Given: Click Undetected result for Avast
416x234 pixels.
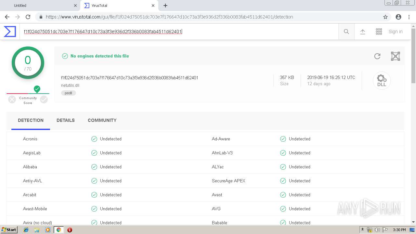Looking at the screenshot, I should click(300, 195).
